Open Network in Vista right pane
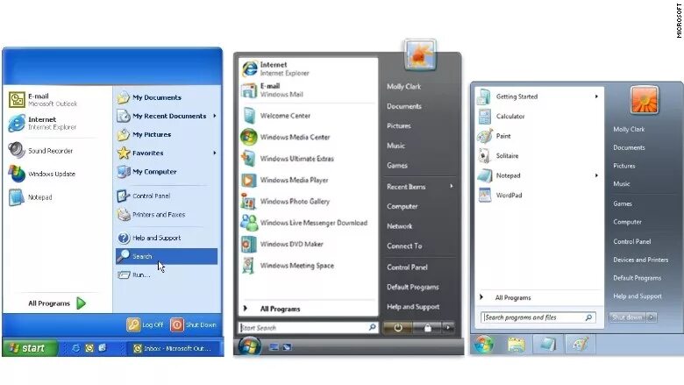Image resolution: width=684 pixels, height=385 pixels. click(x=399, y=226)
